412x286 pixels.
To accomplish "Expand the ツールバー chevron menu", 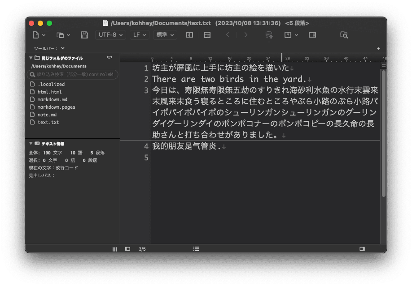I will (x=63, y=48).
